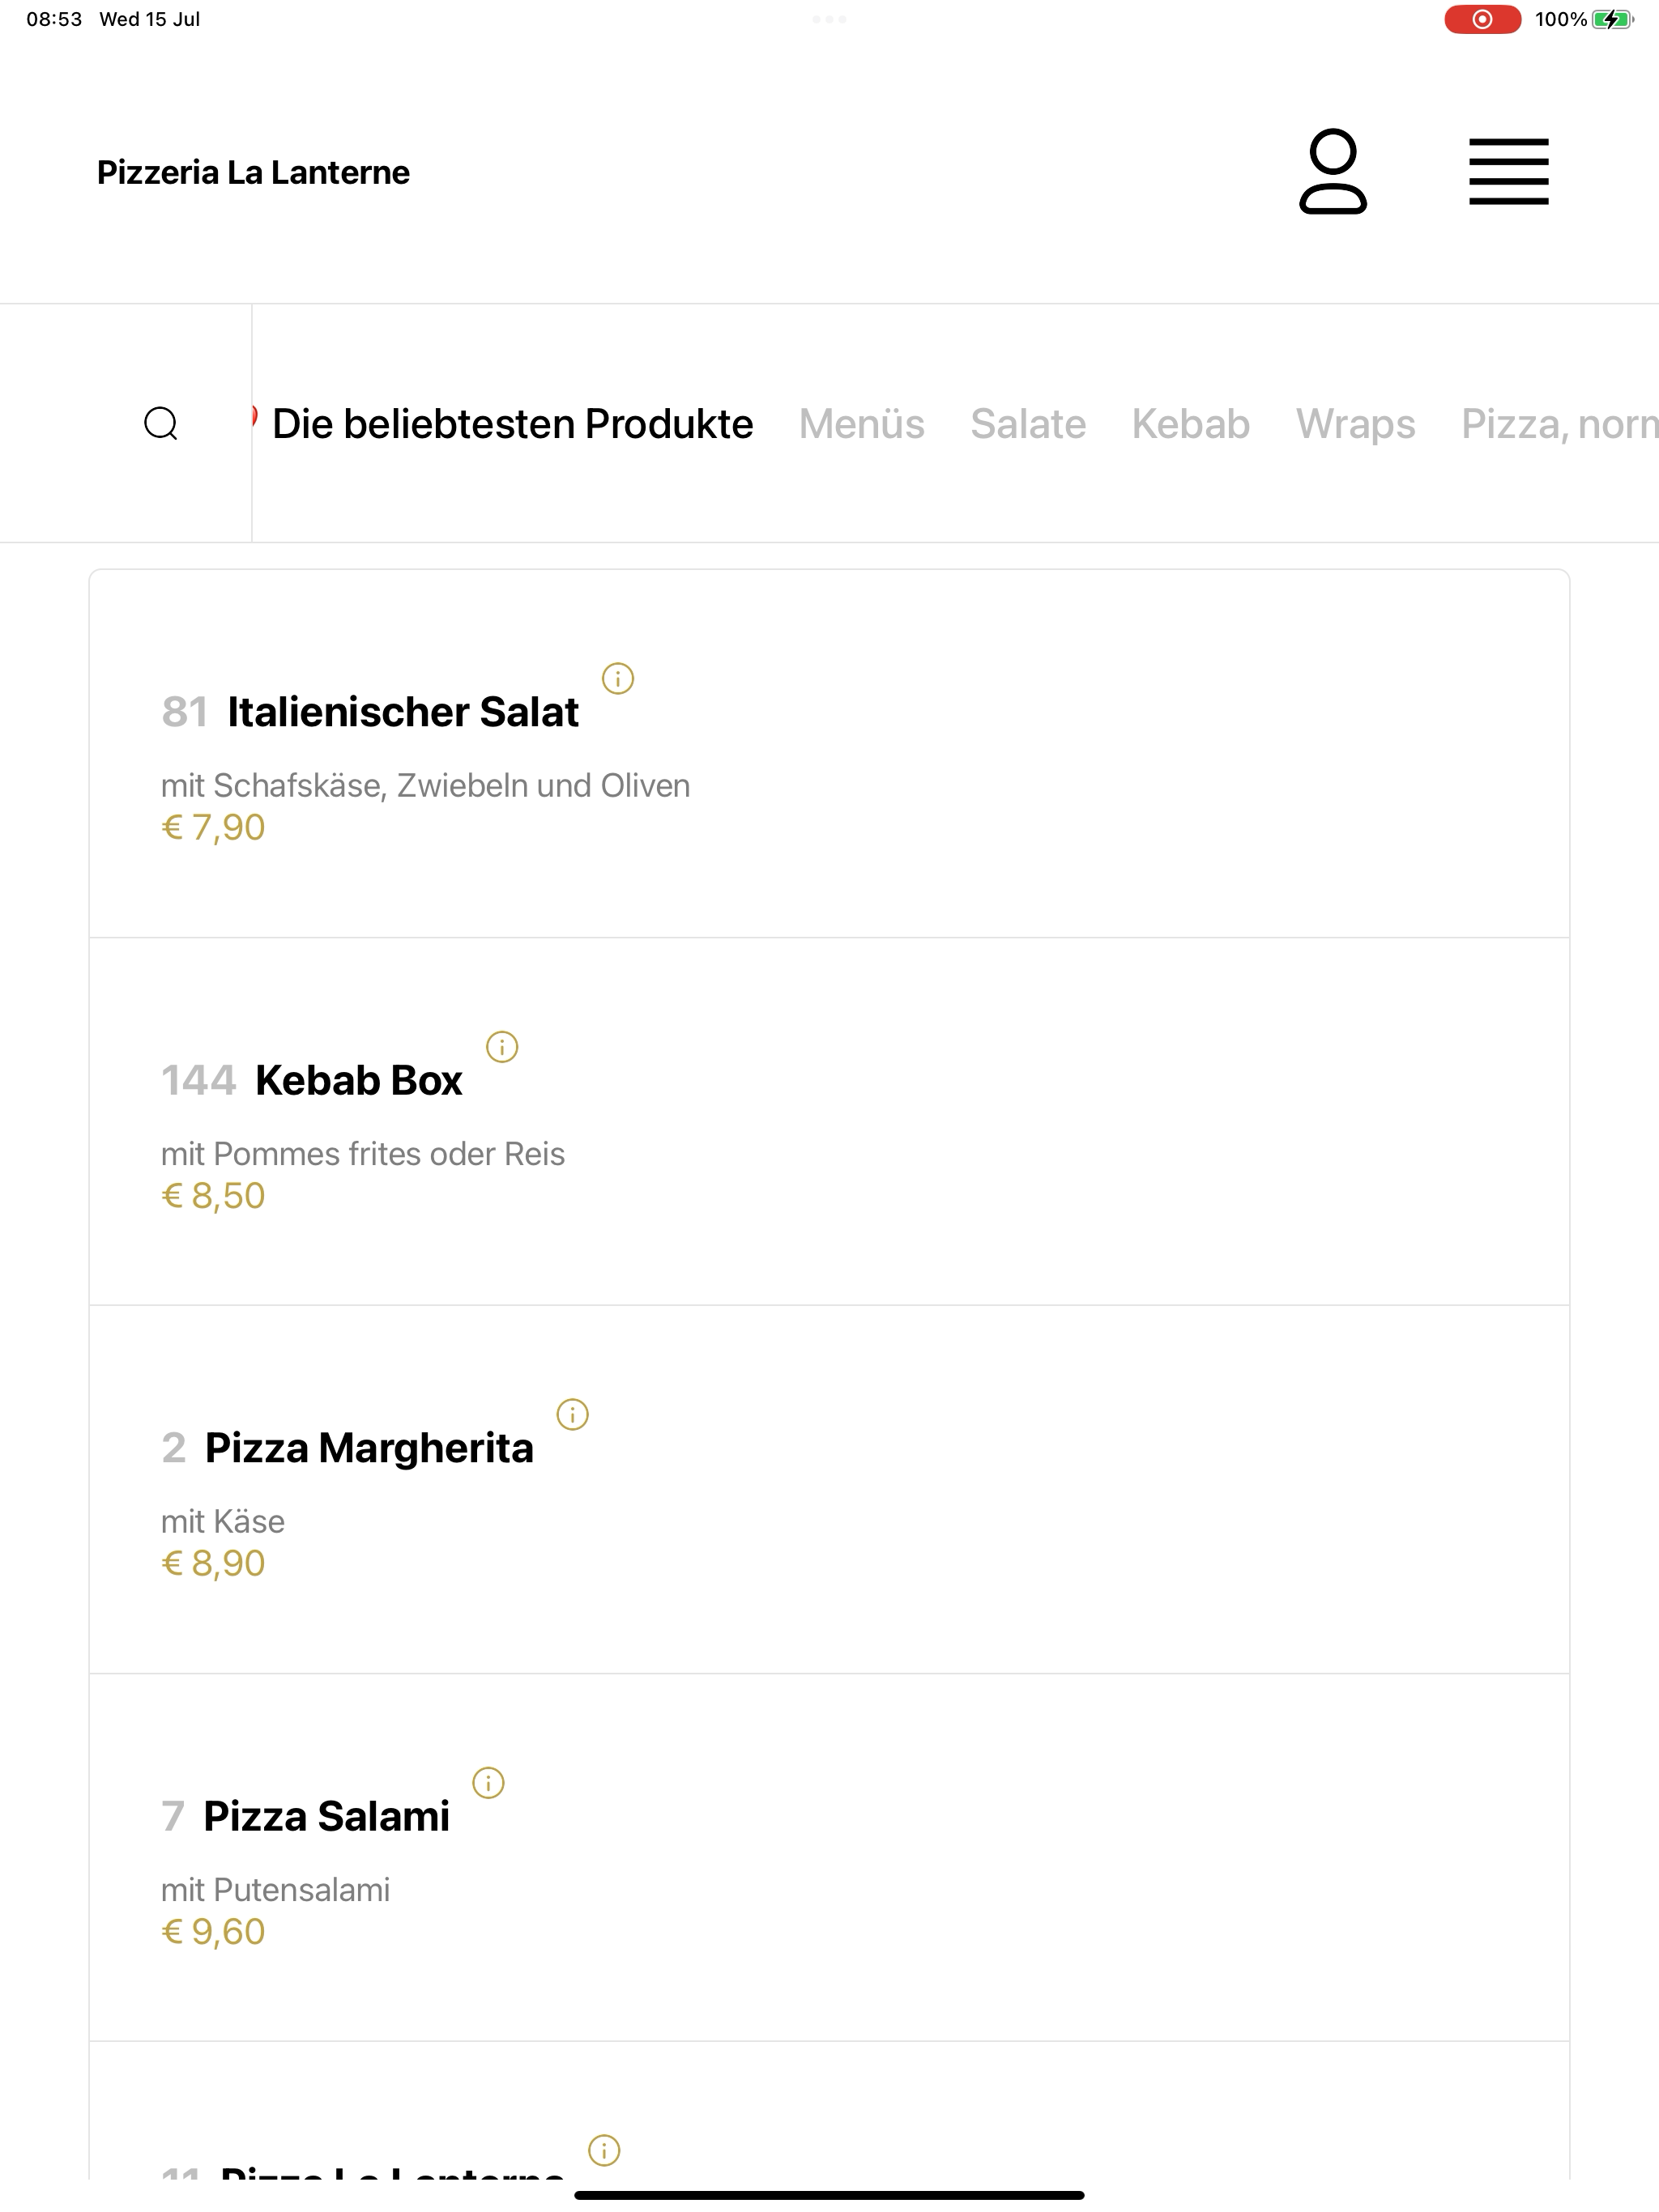Click price € 9,60

[213, 1931]
